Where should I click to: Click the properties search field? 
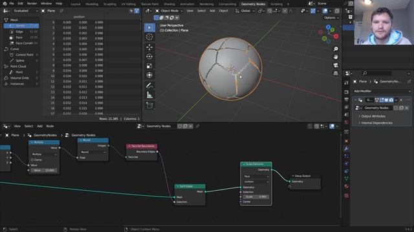click(376, 73)
